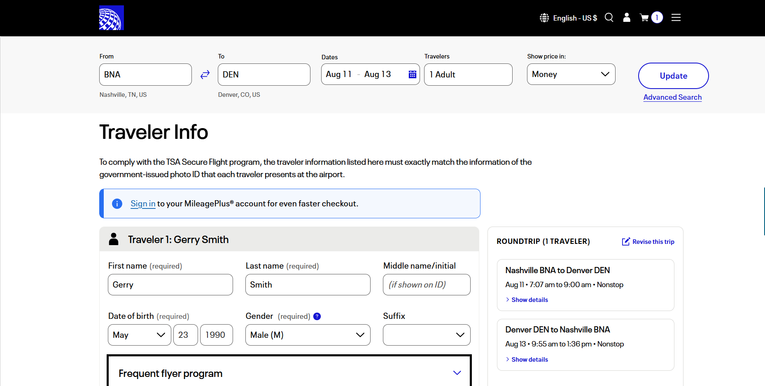Swap origin and destination airports
Screen dimensions: 765x386
(x=205, y=75)
